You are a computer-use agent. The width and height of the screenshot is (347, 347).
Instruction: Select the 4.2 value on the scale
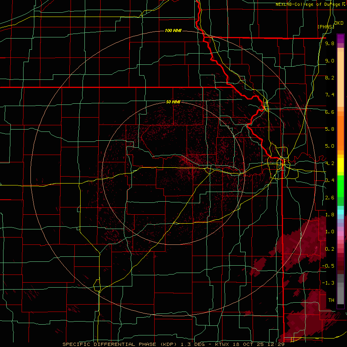point(330,163)
